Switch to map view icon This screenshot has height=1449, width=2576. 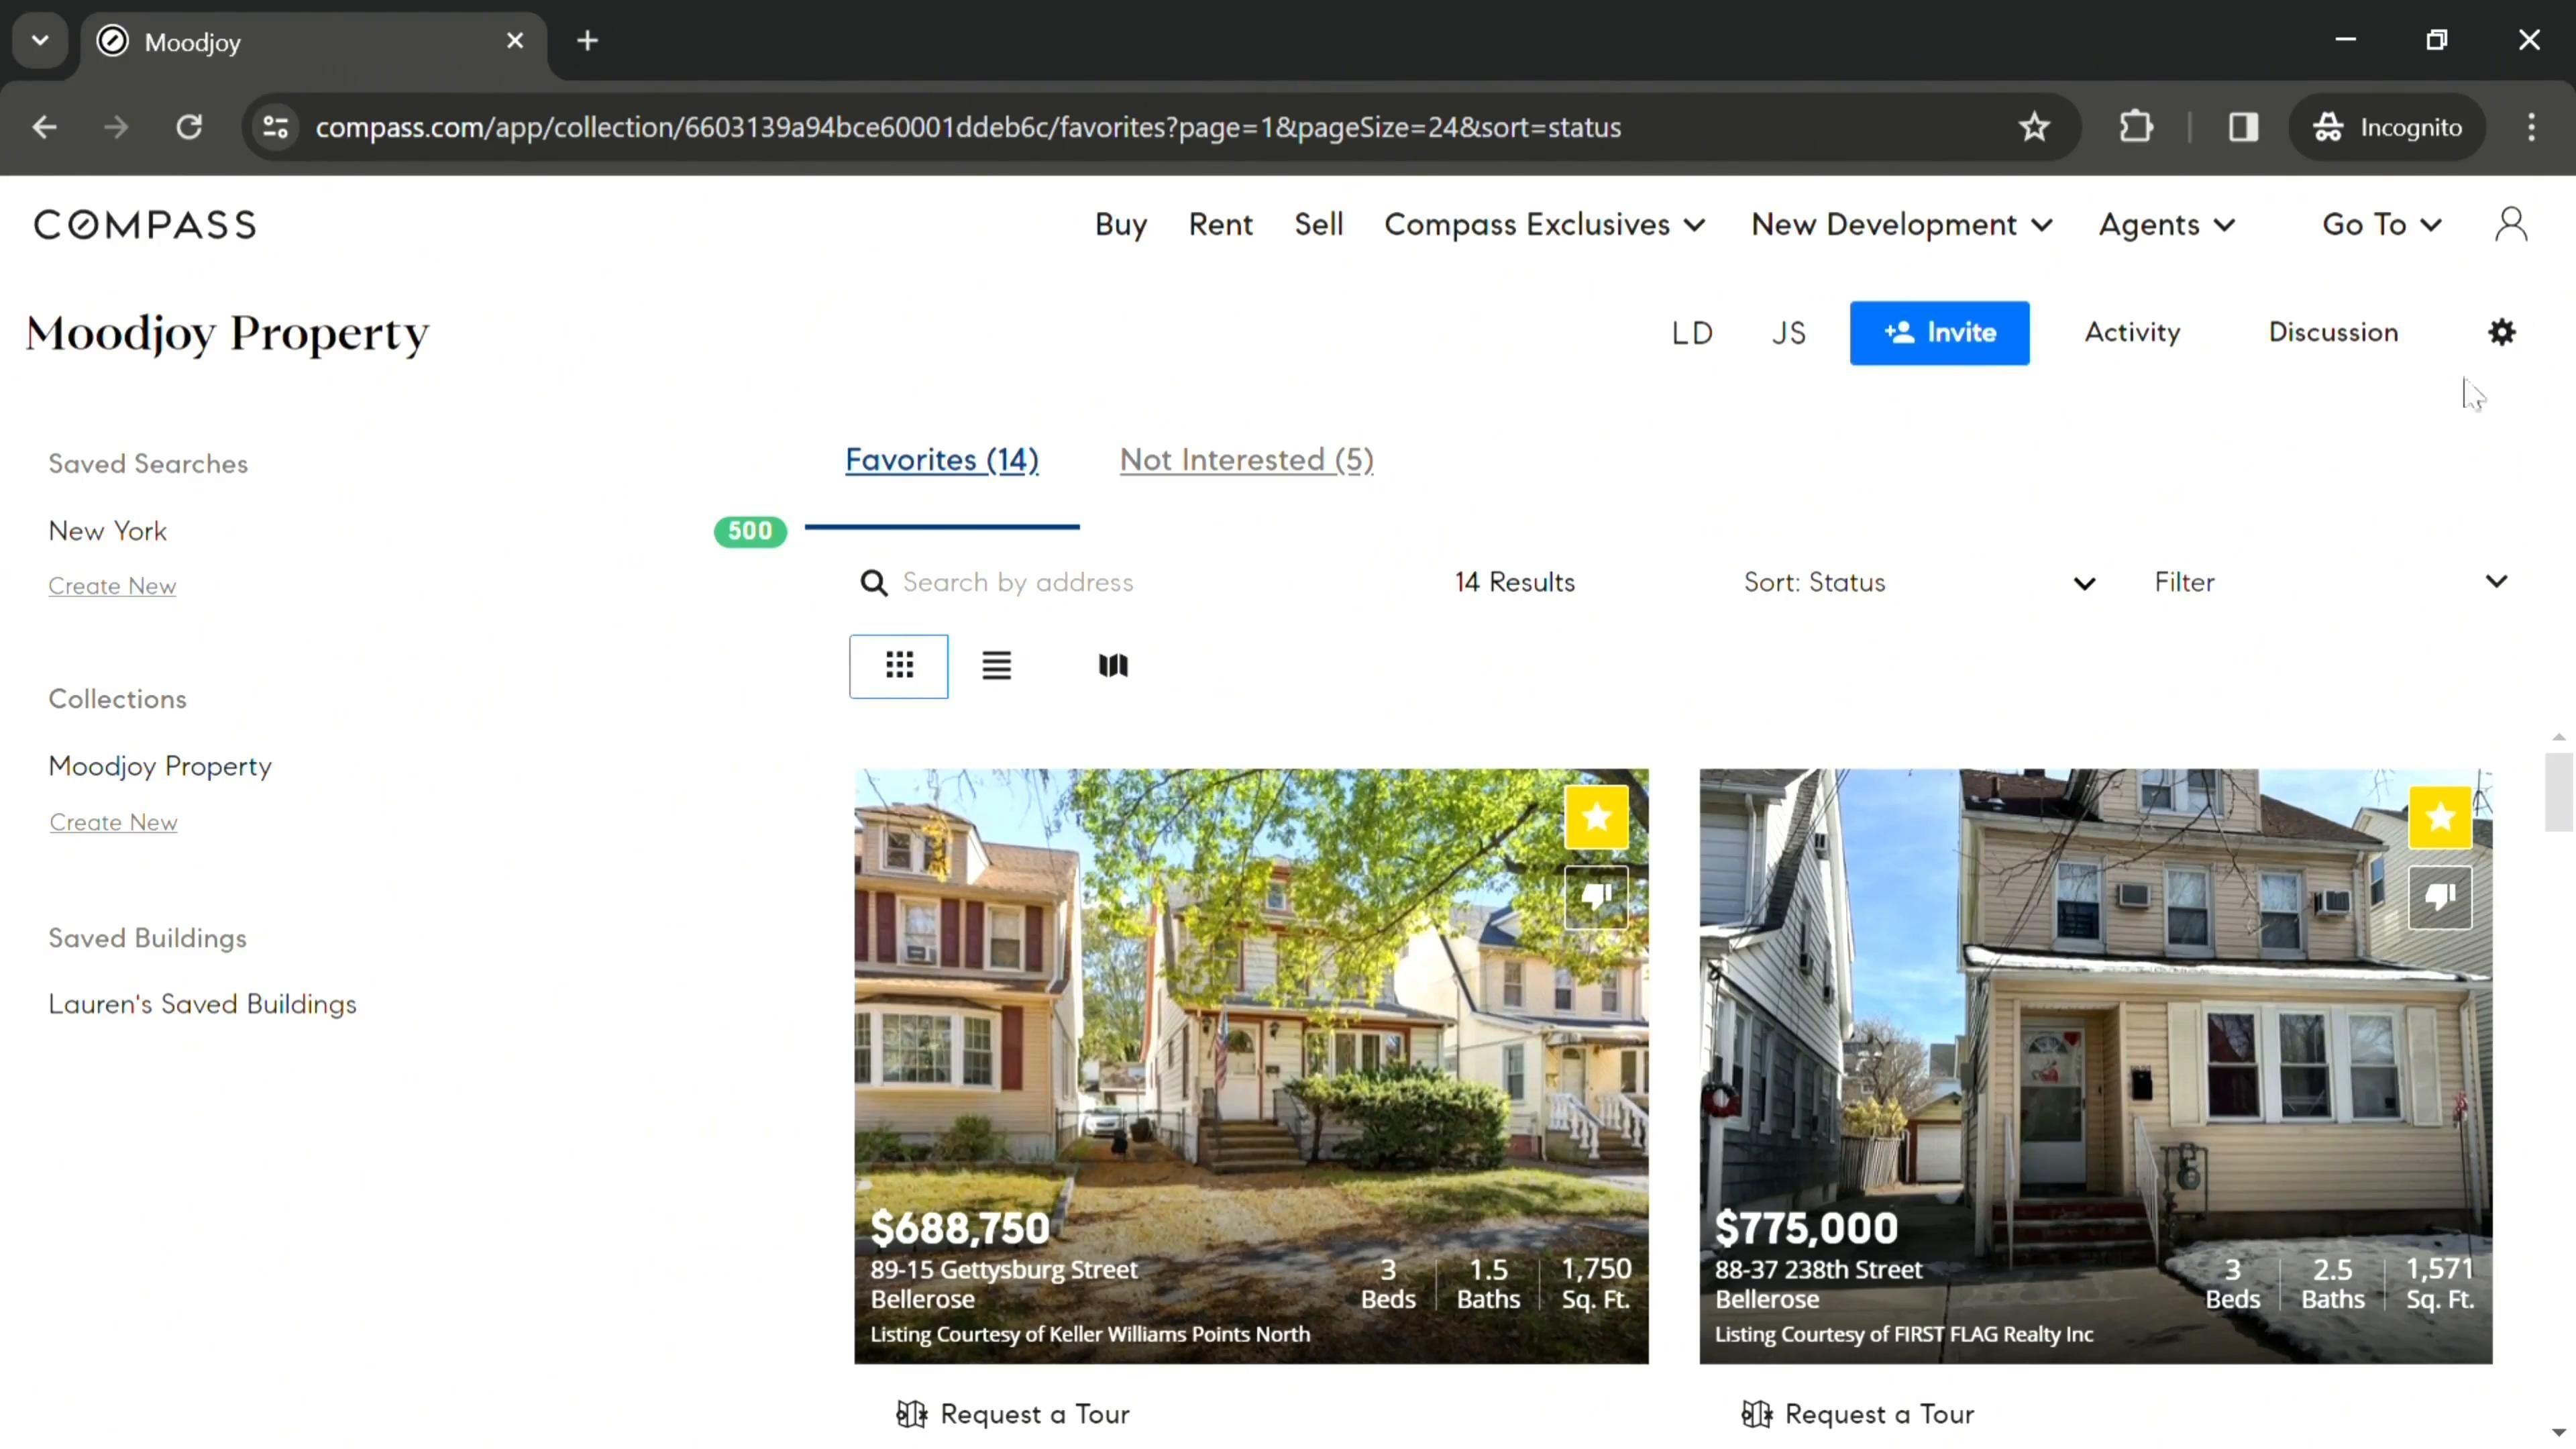(x=1113, y=666)
